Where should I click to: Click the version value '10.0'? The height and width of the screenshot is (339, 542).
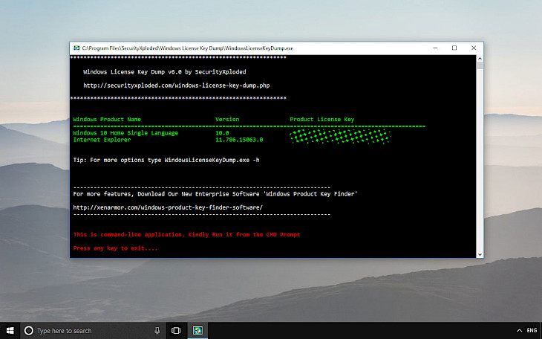222,133
